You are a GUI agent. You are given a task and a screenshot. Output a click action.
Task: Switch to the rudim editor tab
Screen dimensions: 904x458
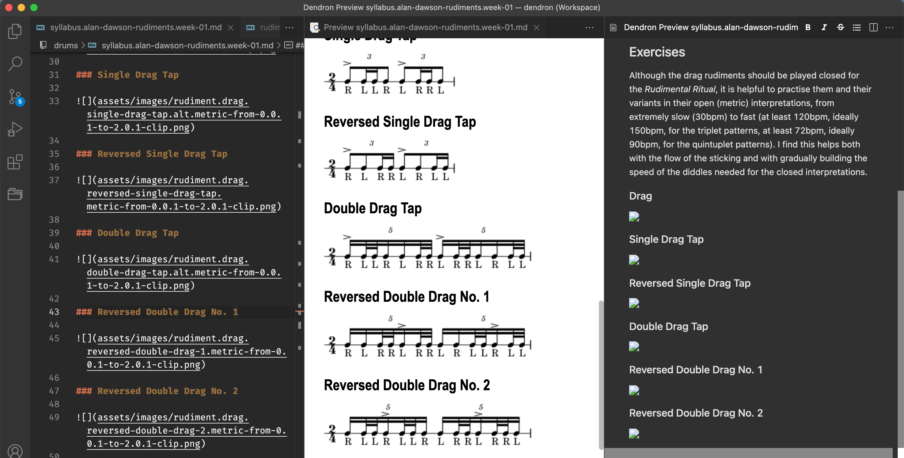pos(270,27)
